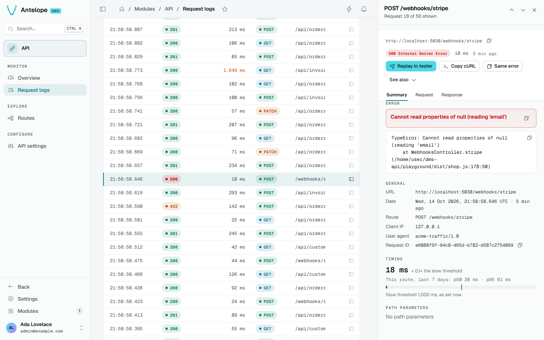Select the 21:58:58.741 PATCH row
The width and height of the screenshot is (544, 340).
coord(231,111)
